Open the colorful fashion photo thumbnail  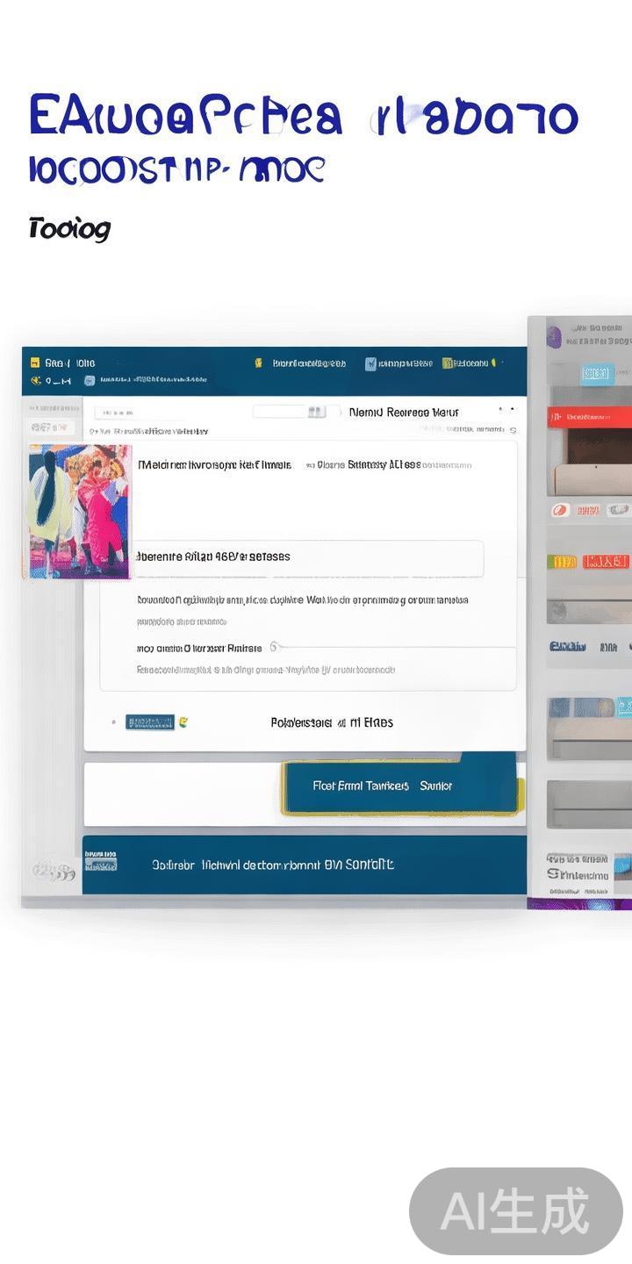(79, 512)
